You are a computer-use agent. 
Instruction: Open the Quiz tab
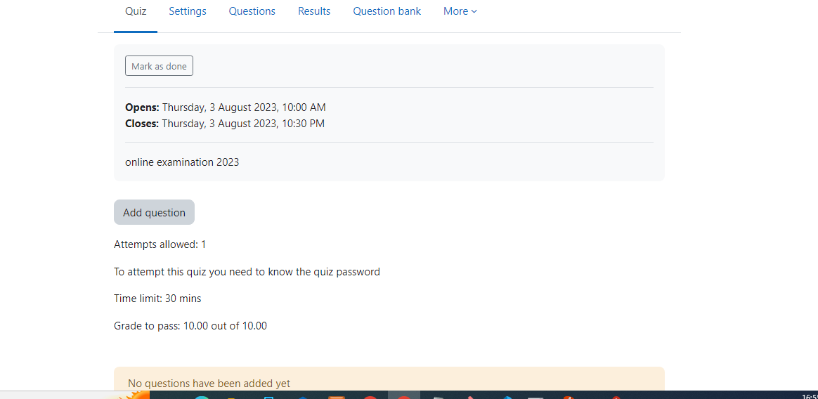(x=136, y=11)
